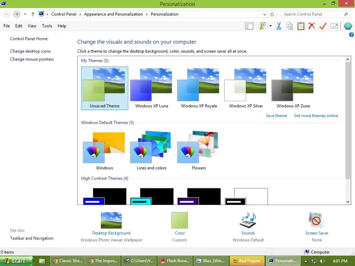355x266 pixels.
Task: Open the View menu
Action: pos(32,26)
